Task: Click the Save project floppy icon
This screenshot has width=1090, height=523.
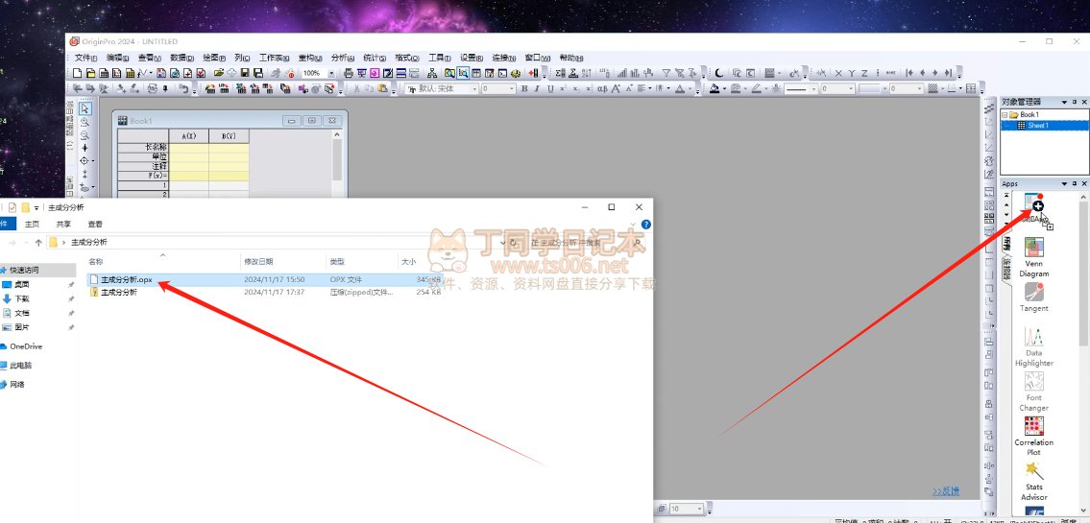Action: [x=245, y=73]
